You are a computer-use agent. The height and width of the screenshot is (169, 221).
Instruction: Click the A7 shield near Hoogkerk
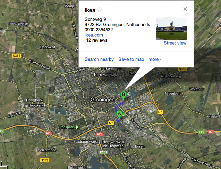point(48,133)
